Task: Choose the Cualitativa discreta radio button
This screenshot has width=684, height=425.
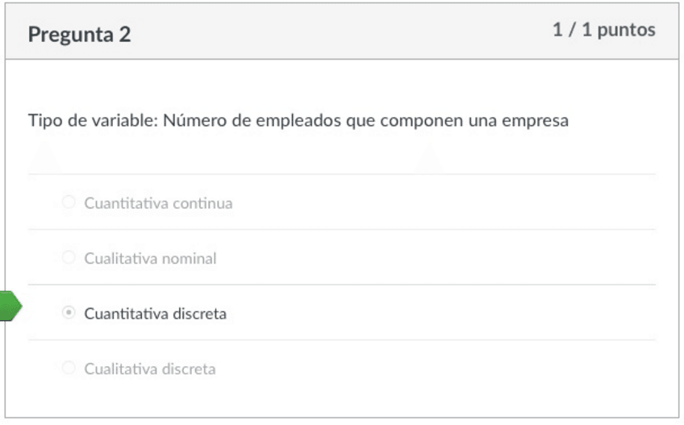Action: coord(69,369)
